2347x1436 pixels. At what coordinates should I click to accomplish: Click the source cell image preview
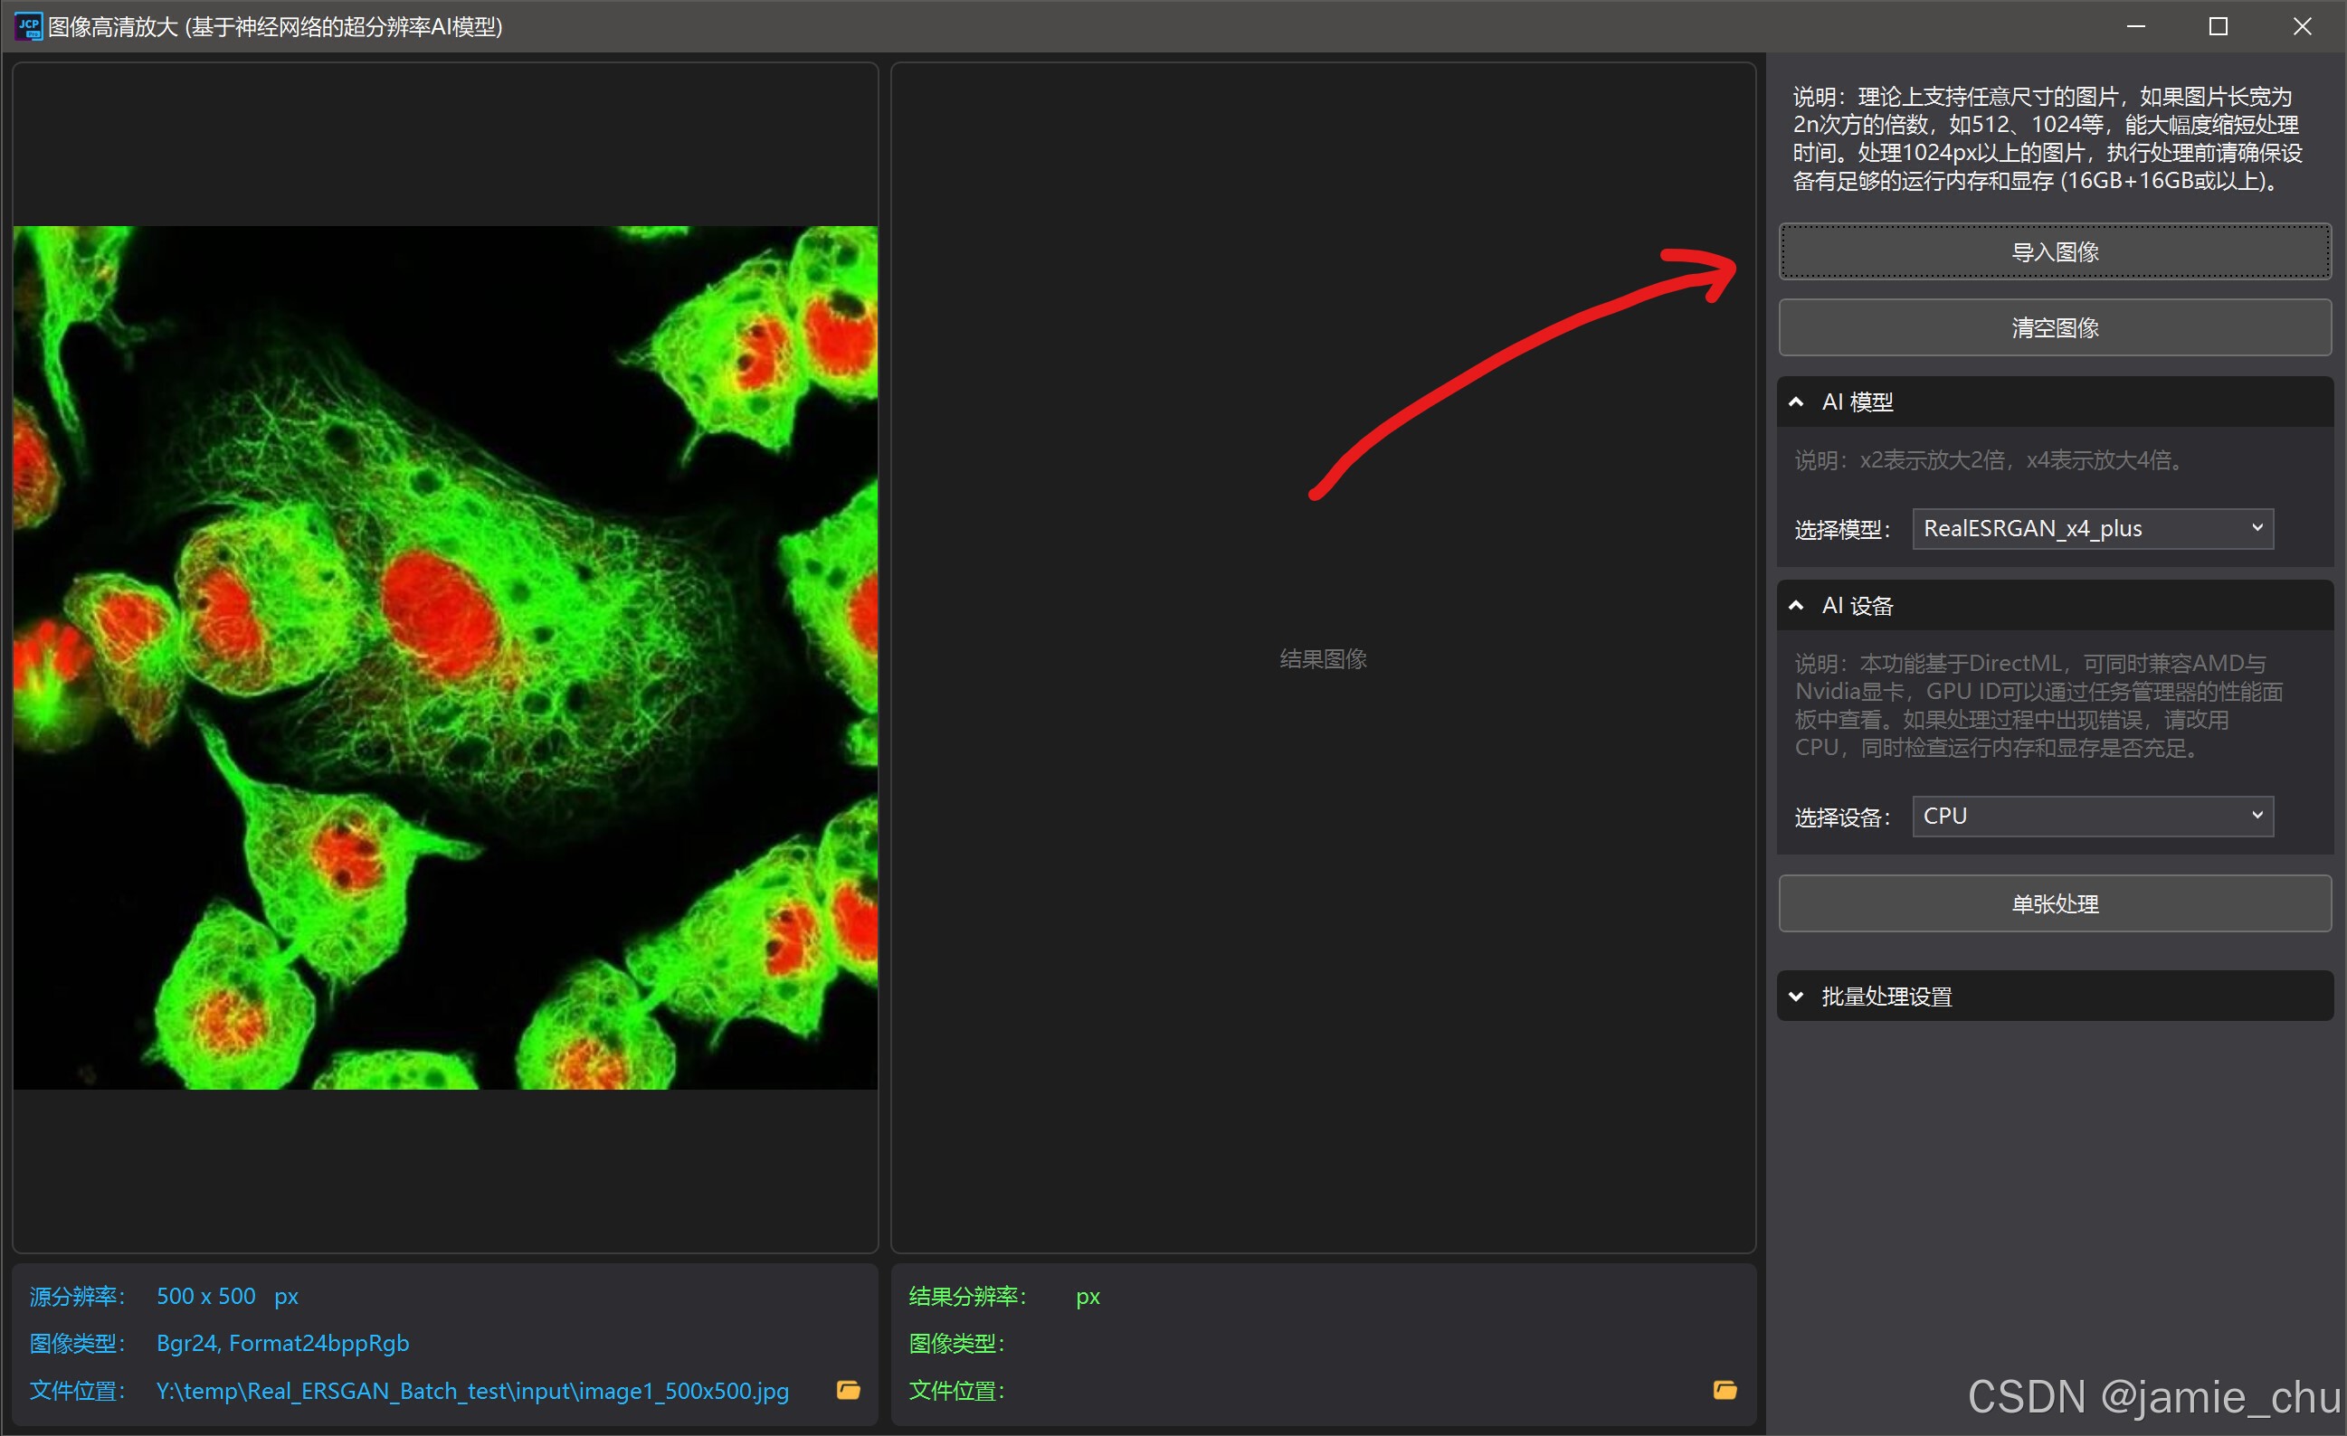pyautogui.click(x=445, y=657)
